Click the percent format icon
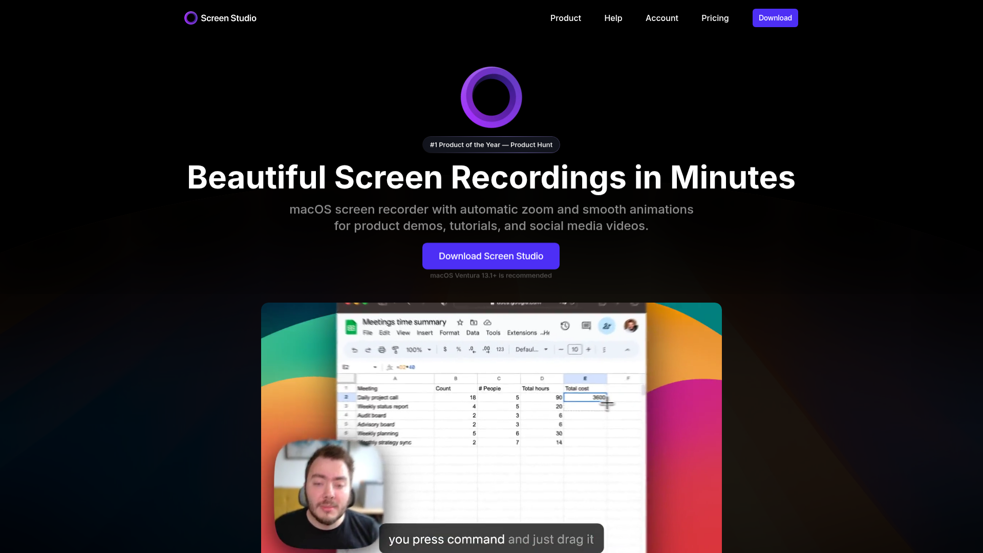 (x=458, y=349)
